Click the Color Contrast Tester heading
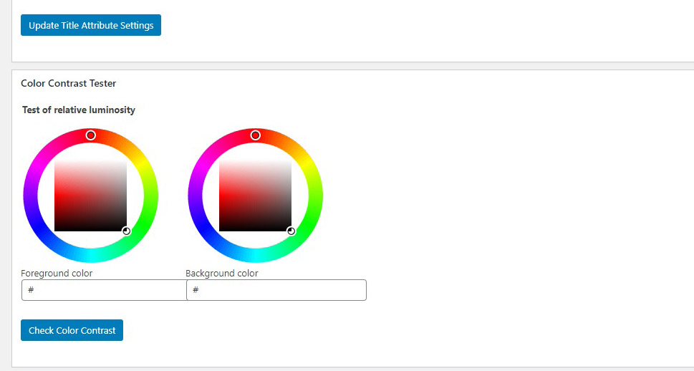Image resolution: width=694 pixels, height=371 pixels. point(69,83)
